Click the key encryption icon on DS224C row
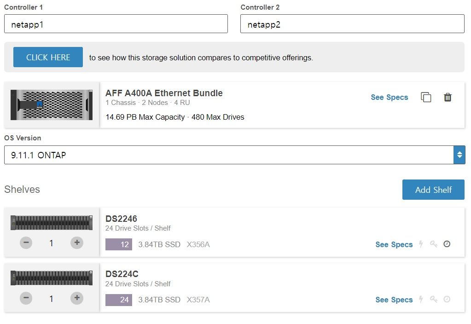Image resolution: width=471 pixels, height=324 pixels. tap(433, 300)
